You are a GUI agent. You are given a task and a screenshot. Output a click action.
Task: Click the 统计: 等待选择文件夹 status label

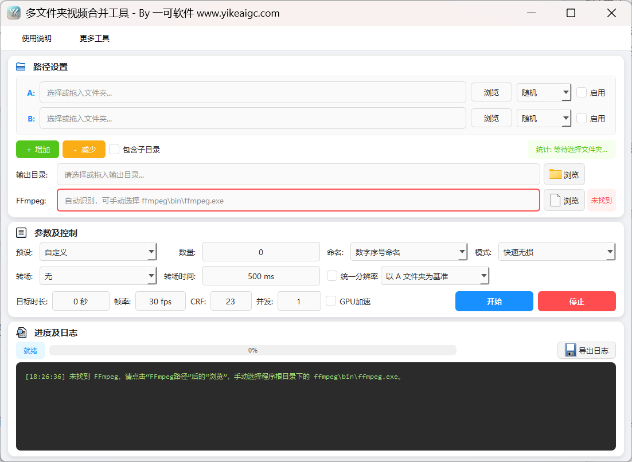tap(572, 150)
